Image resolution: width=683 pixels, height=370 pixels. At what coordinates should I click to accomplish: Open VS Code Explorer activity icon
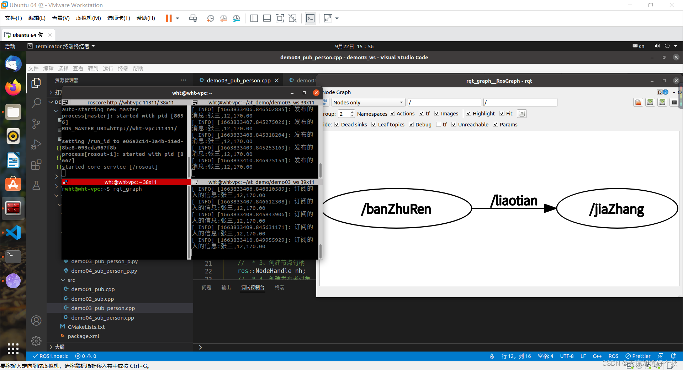[x=36, y=83]
